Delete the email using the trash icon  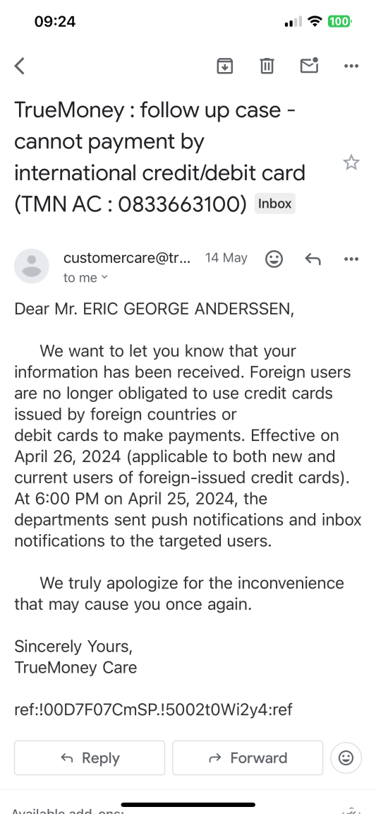[267, 66]
